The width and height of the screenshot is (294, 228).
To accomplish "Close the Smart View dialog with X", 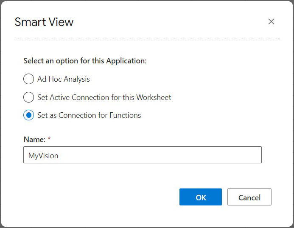I will coord(272,22).
